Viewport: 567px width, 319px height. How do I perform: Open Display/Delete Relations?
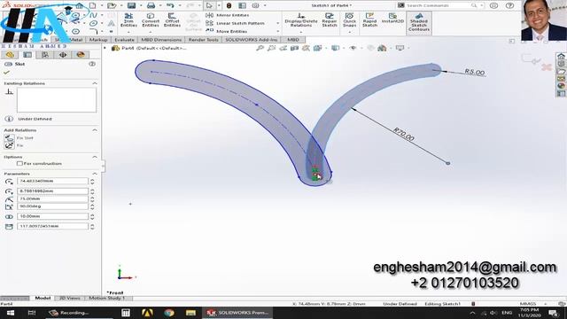(301, 20)
